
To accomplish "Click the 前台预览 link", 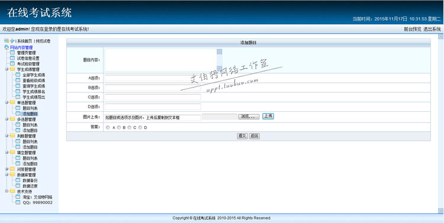I will click(412, 29).
